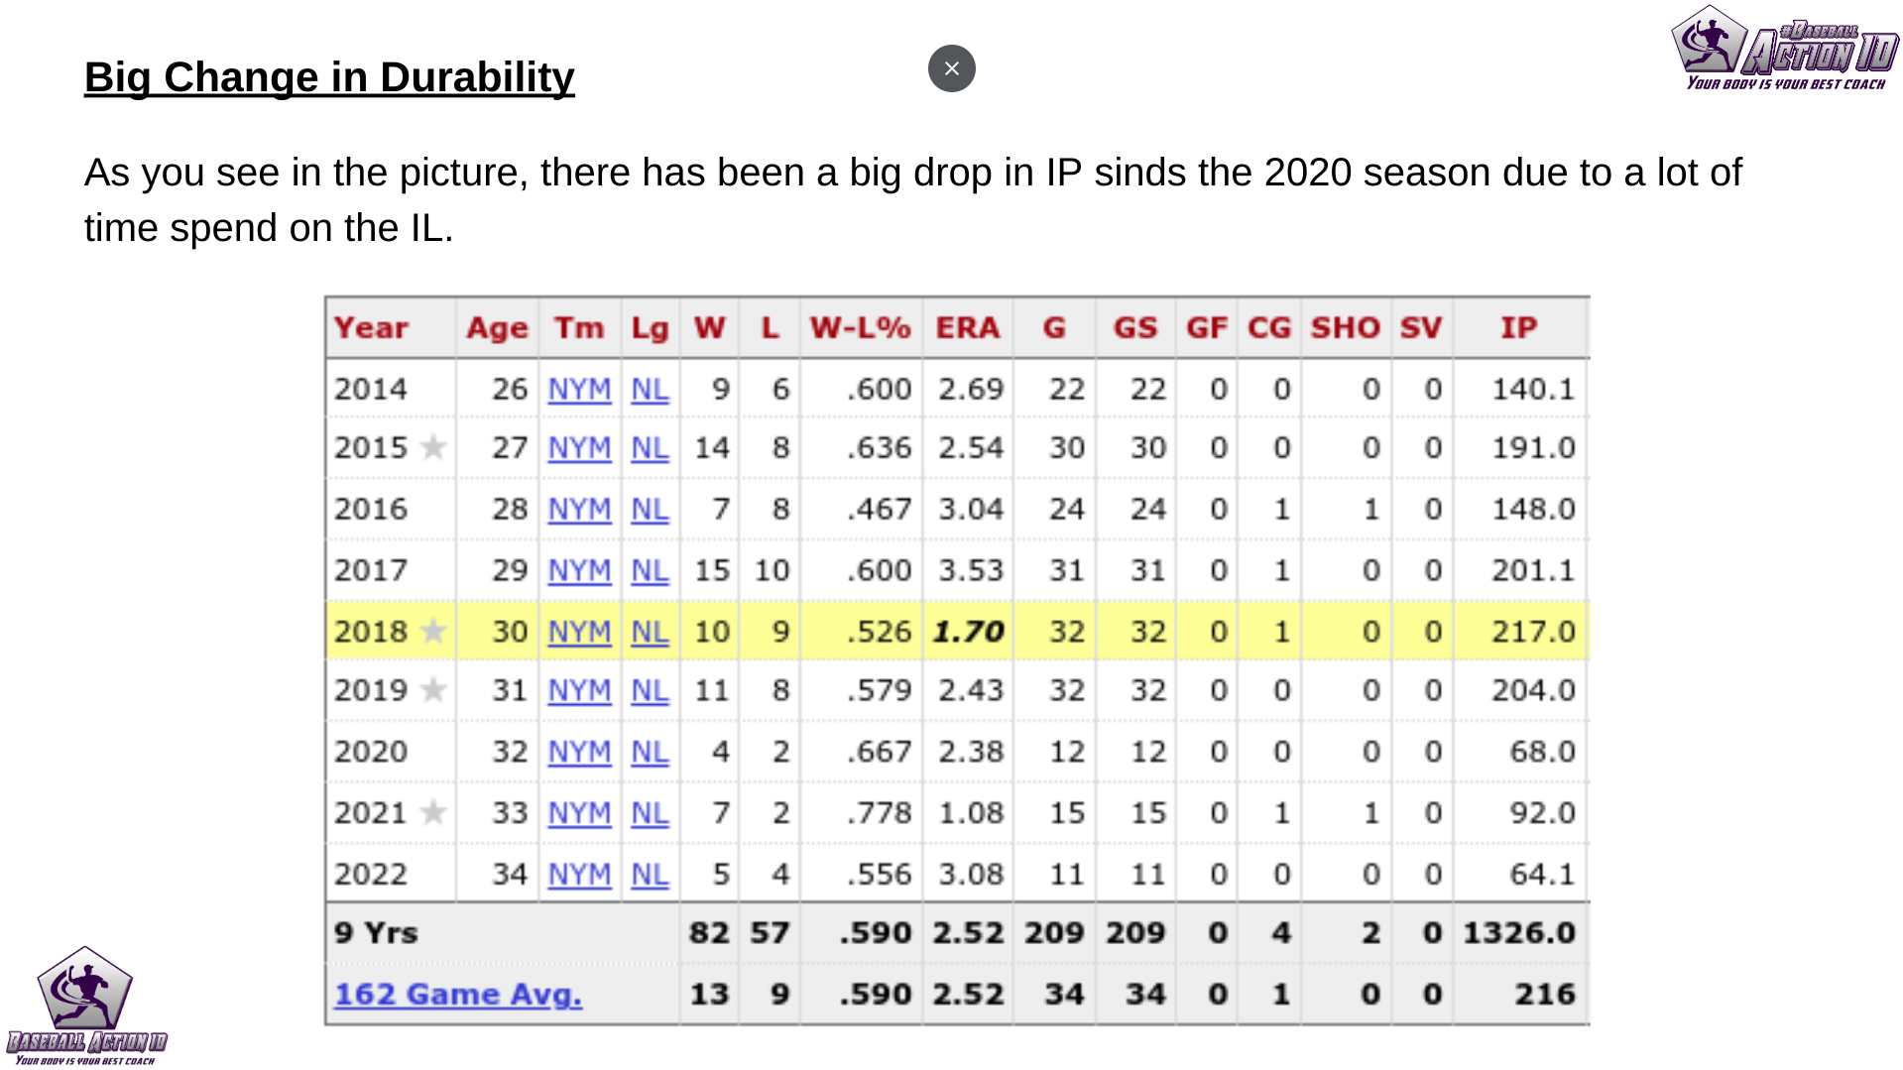Sort table by the ERA column header
This screenshot has width=1903, height=1070.
point(967,328)
